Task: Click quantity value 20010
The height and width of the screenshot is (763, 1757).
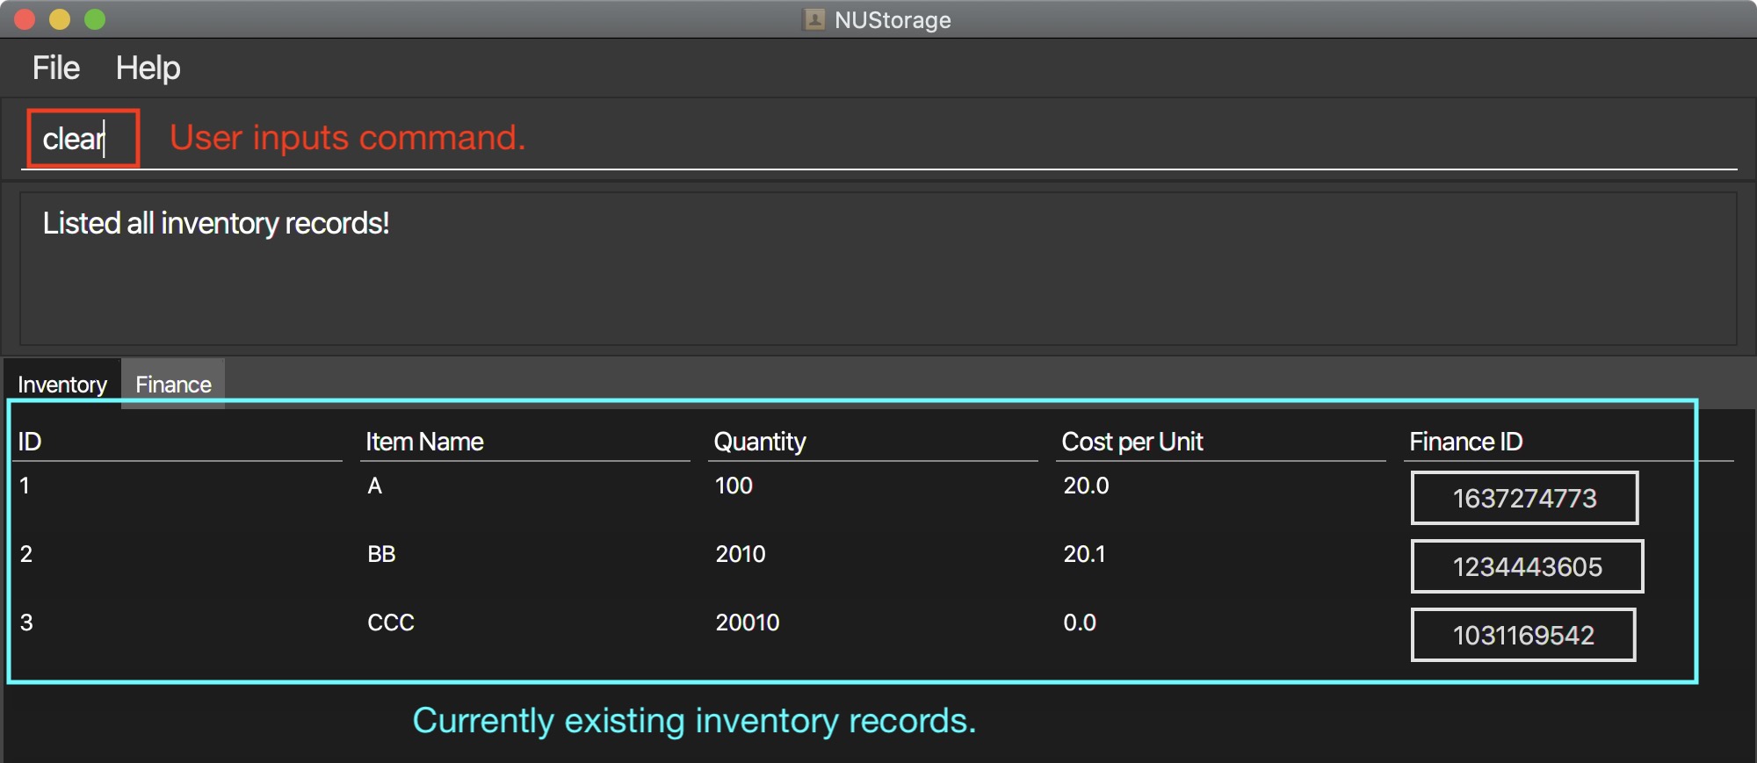Action: [747, 623]
